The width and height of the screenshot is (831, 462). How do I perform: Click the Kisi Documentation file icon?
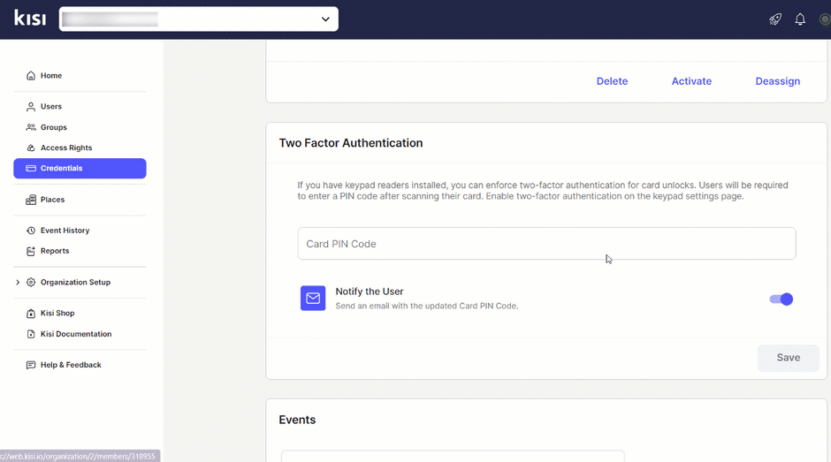[x=31, y=334]
